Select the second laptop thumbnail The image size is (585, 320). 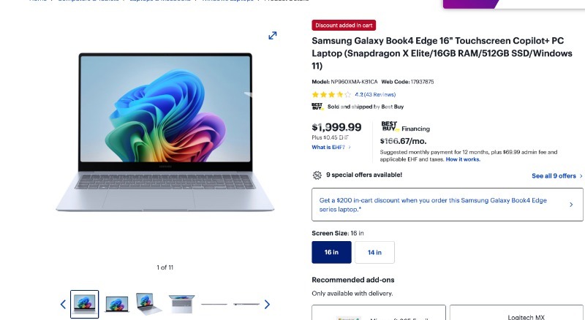point(117,304)
